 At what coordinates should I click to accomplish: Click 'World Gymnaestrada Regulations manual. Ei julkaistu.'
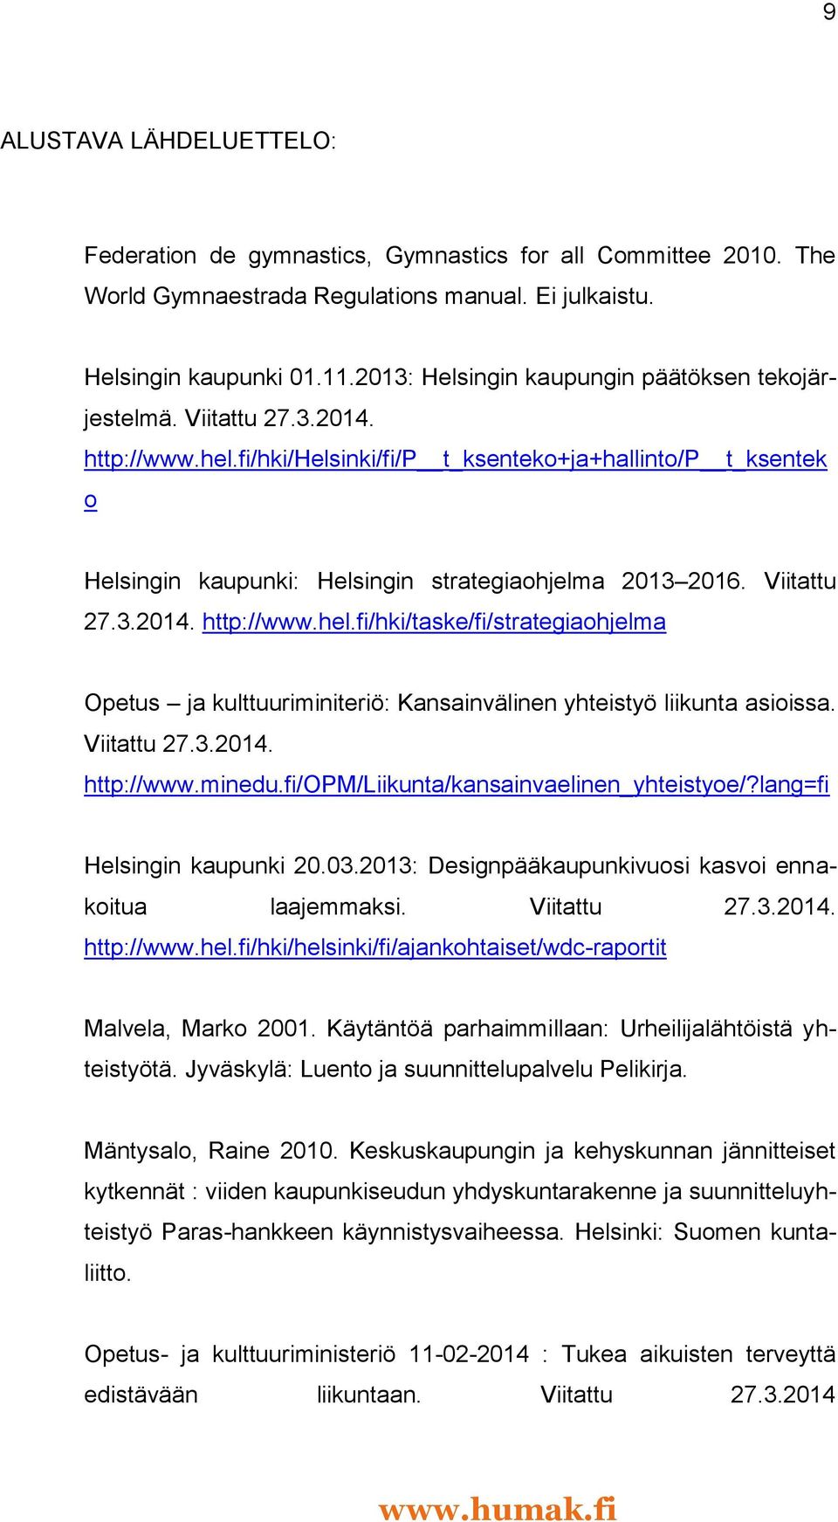[368, 296]
